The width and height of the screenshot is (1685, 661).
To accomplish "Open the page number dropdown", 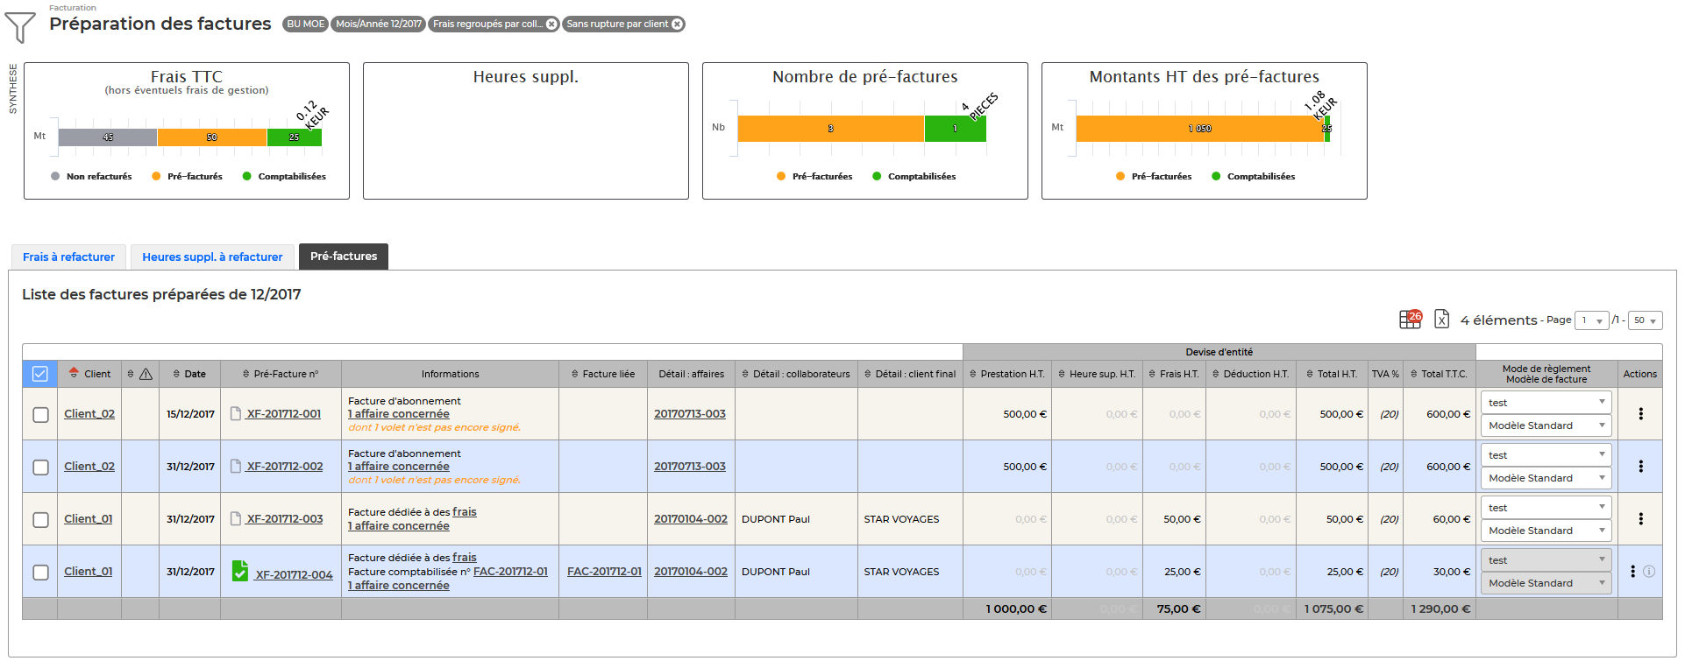I will tap(1591, 320).
